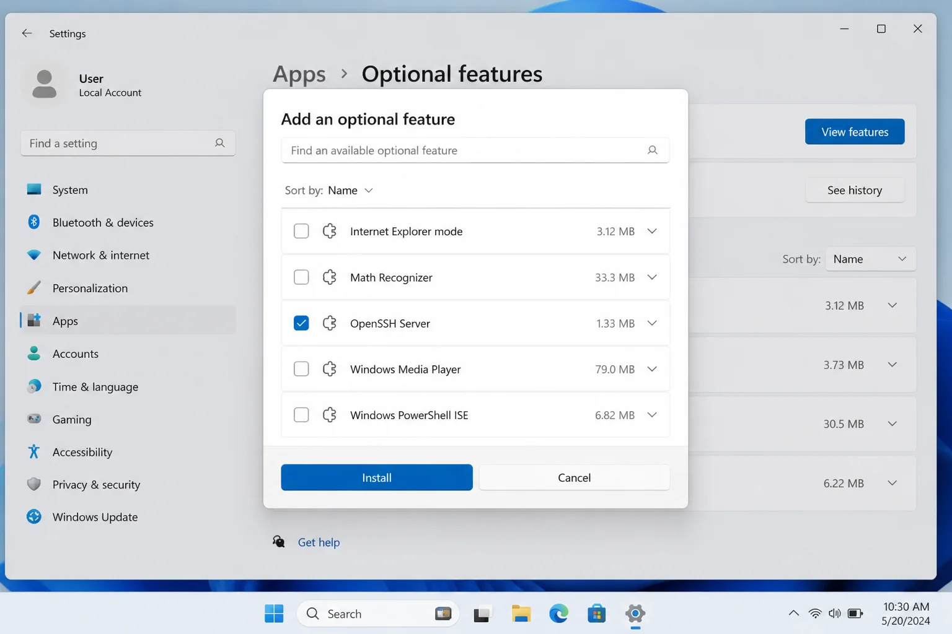Viewport: 952px width, 634px height.
Task: Open the Get help link
Action: (319, 542)
